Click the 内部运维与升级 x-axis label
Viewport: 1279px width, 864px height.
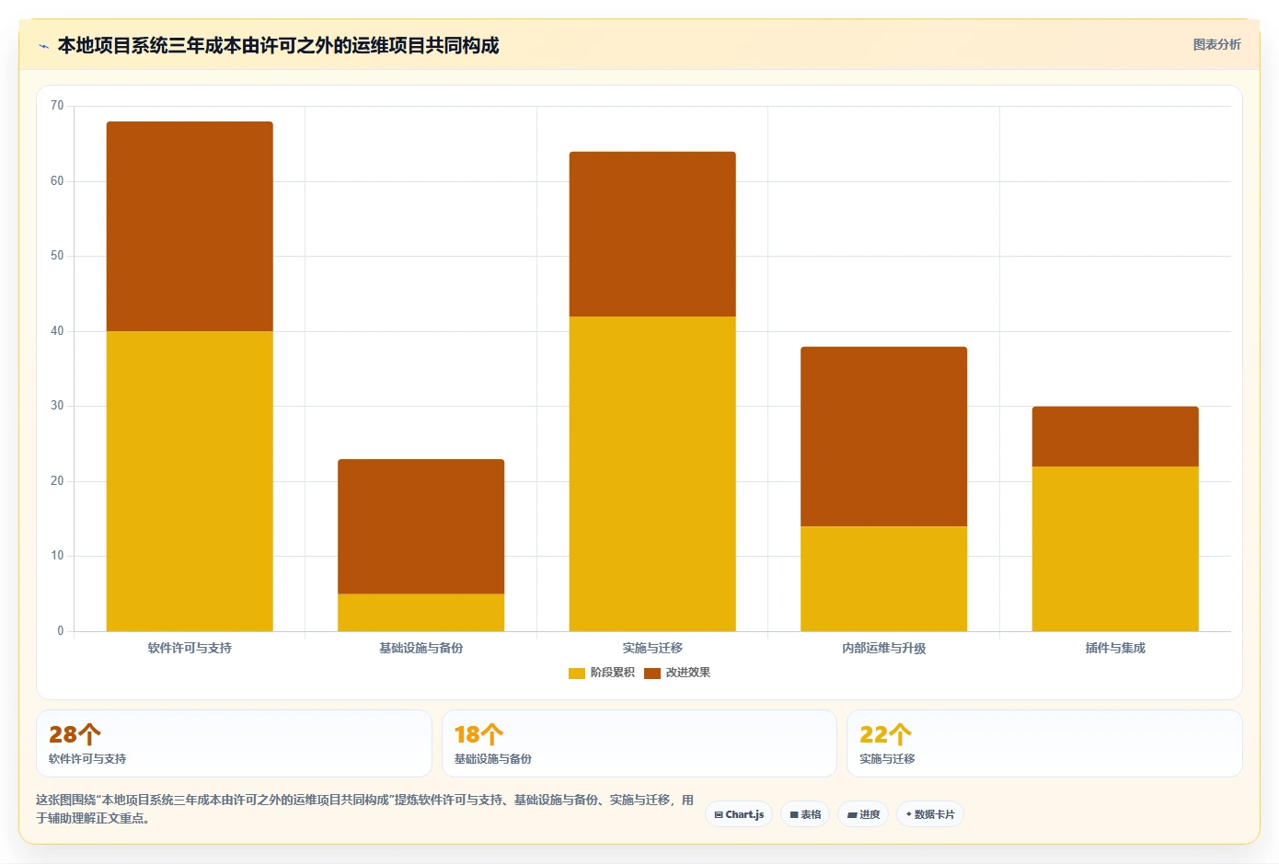click(x=884, y=649)
